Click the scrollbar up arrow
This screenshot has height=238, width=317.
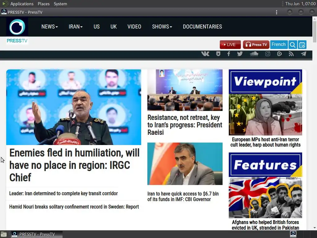point(315,19)
